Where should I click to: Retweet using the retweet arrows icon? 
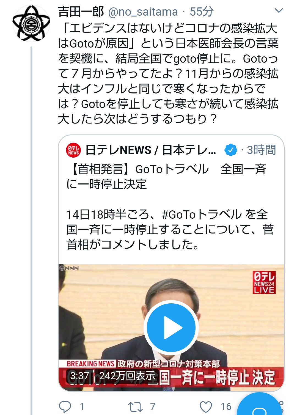pos(135,406)
